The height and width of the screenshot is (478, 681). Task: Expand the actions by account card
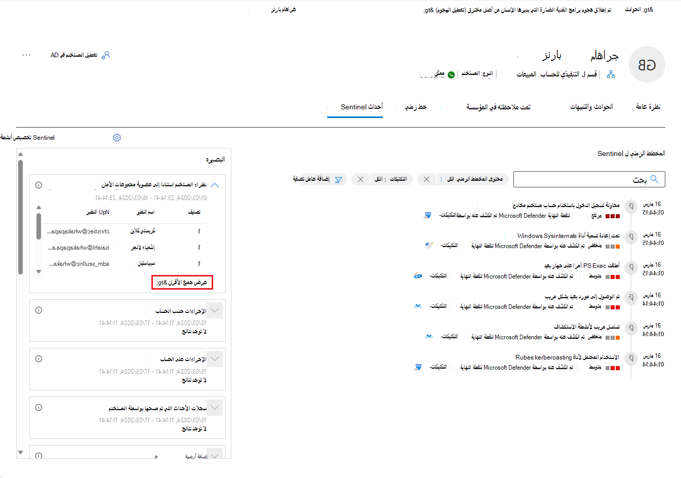point(215,310)
